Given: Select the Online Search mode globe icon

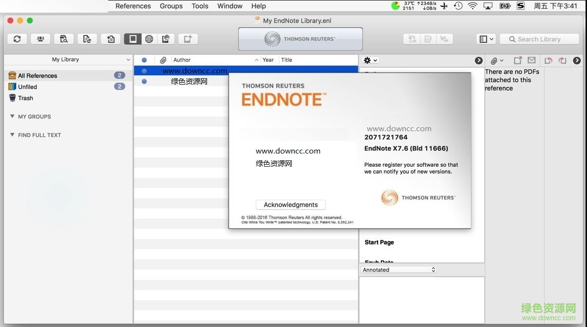Looking at the screenshot, I should coord(149,39).
